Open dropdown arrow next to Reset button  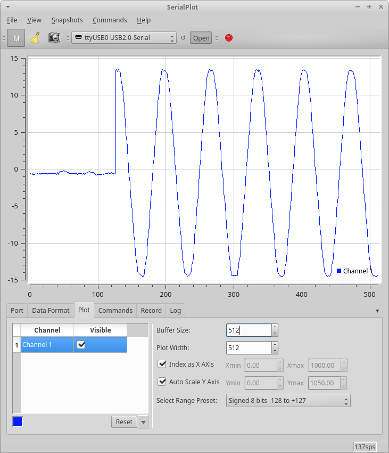point(143,422)
